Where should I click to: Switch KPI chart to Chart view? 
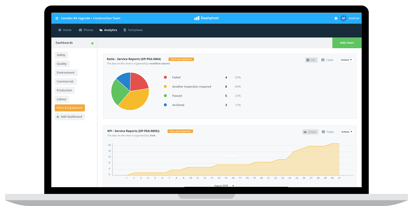(310, 132)
